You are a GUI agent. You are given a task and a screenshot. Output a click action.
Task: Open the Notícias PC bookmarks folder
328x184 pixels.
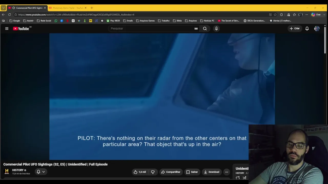click(207, 21)
